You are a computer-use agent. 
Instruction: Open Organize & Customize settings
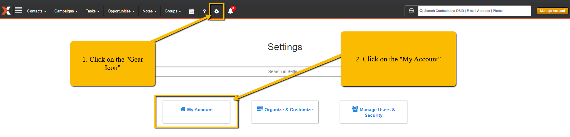click(285, 112)
